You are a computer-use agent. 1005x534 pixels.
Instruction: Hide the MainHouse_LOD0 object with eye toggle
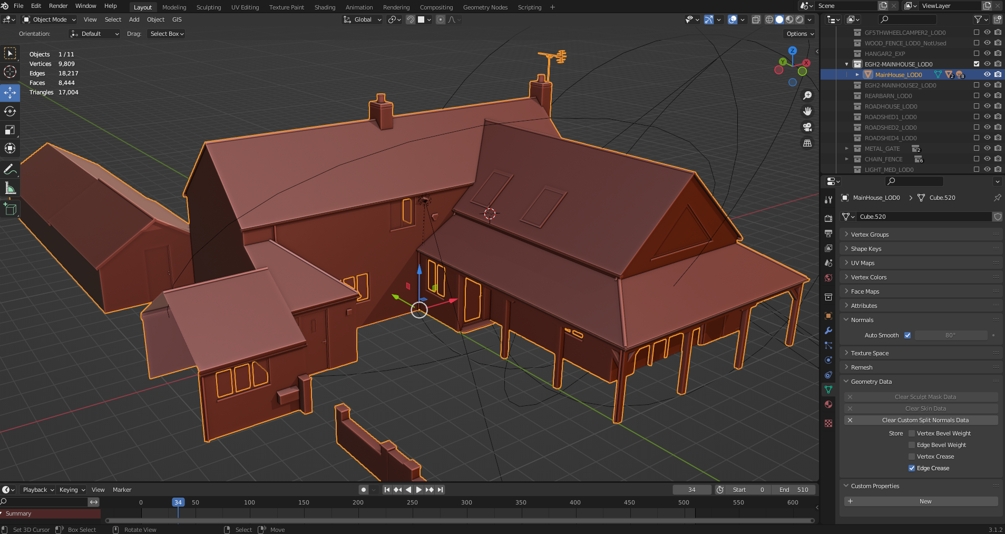click(x=987, y=74)
